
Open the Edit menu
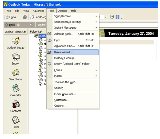pos(17,11)
